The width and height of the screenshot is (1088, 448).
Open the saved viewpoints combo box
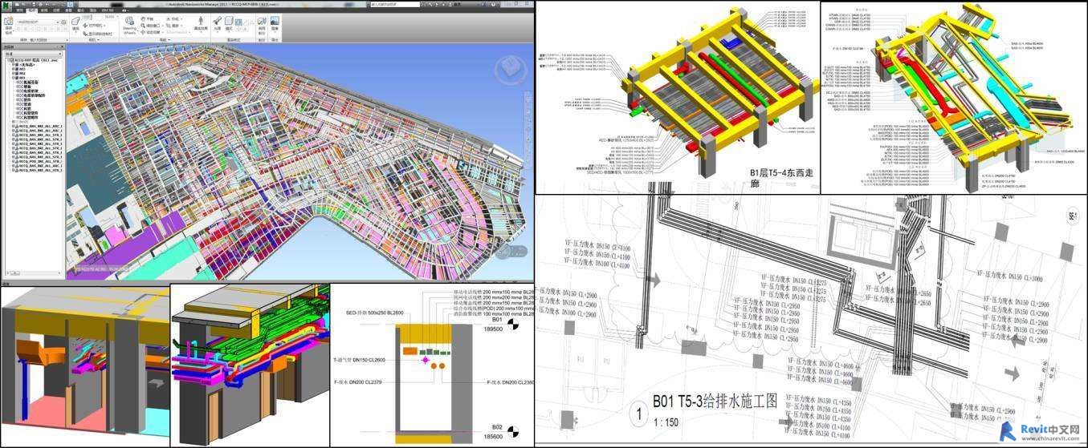pyautogui.click(x=37, y=22)
